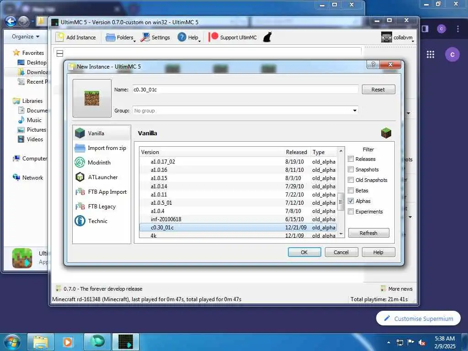The width and height of the screenshot is (468, 351).
Task: Cancel the New Instance dialog
Action: click(x=341, y=252)
